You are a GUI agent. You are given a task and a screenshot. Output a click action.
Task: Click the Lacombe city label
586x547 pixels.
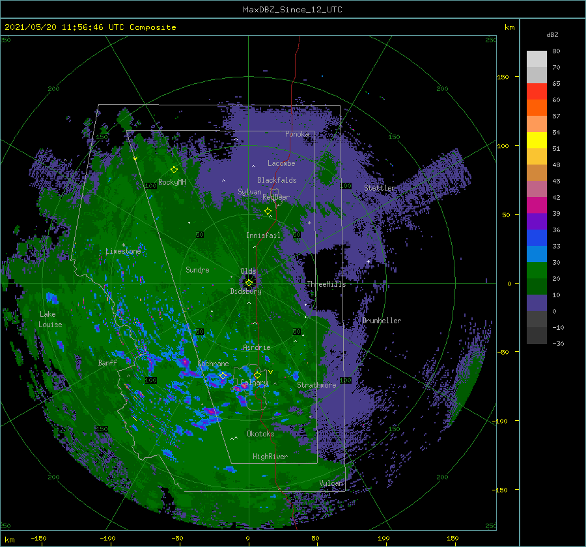click(281, 163)
